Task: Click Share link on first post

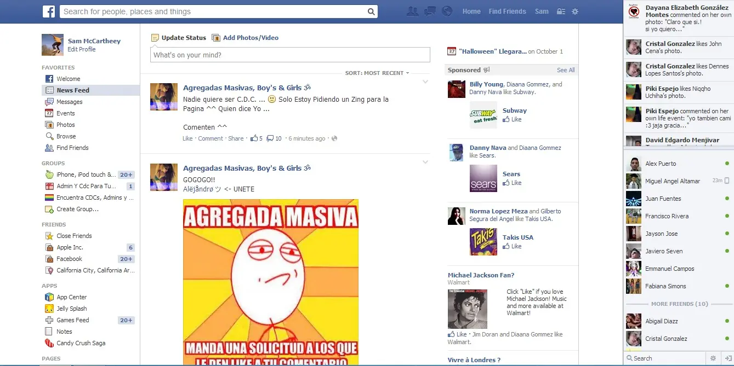Action: [236, 138]
